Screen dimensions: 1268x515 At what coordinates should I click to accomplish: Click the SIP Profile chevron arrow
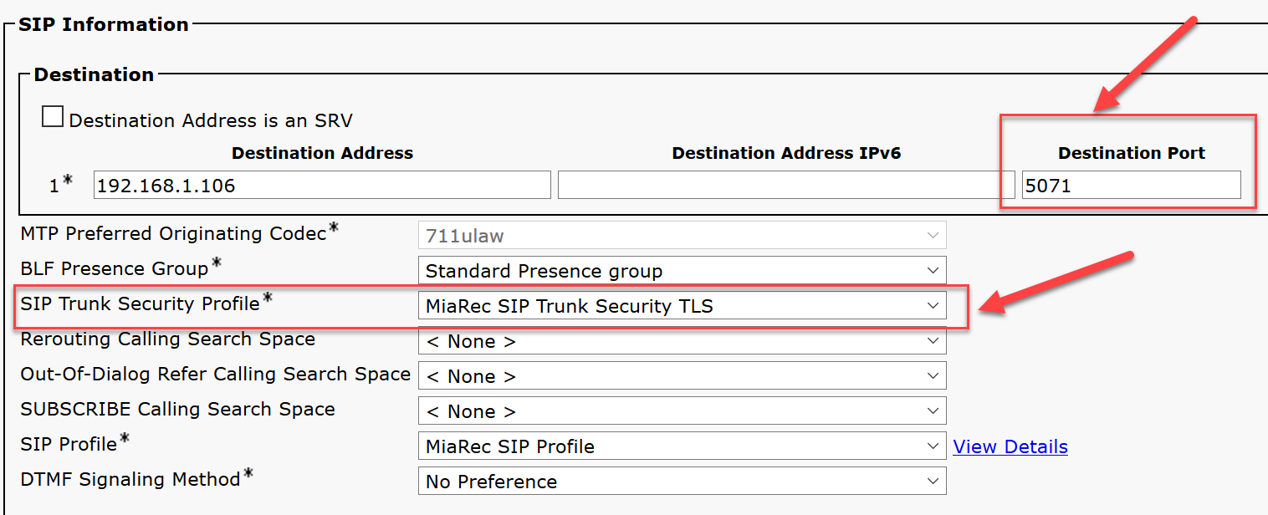(x=933, y=446)
